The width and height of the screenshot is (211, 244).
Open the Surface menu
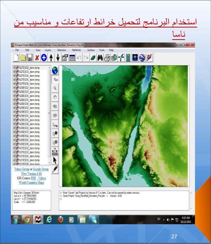click(91, 50)
